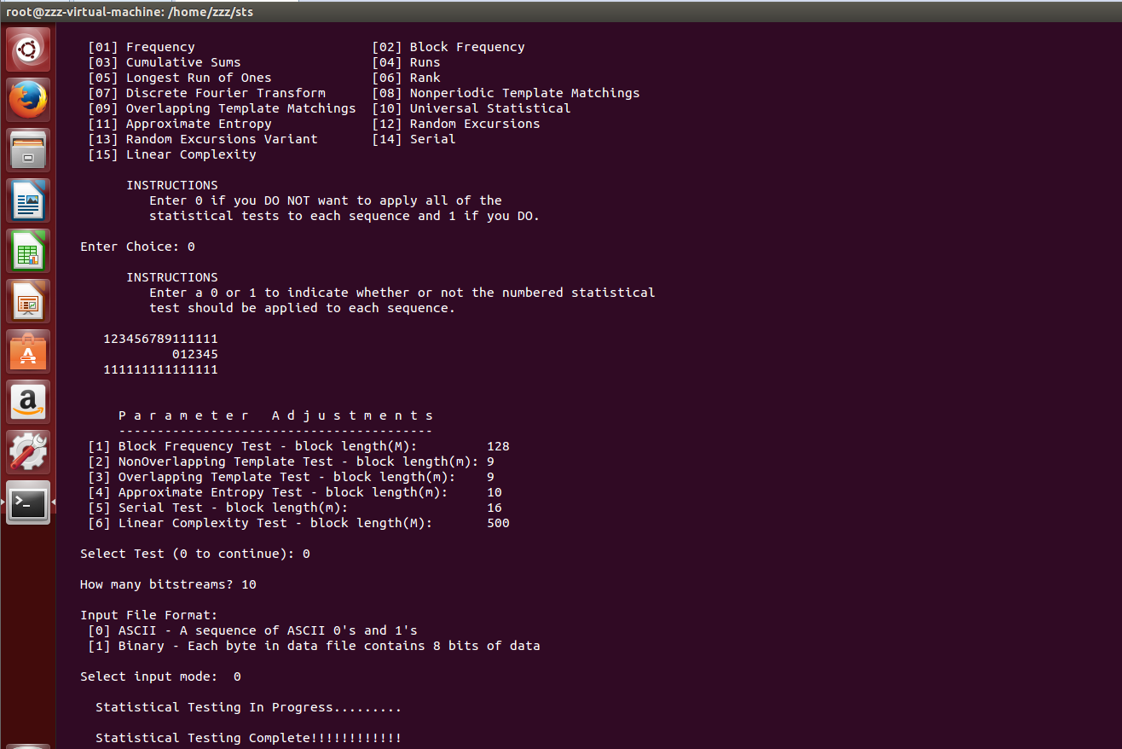This screenshot has height=749, width=1122.
Task: Open the Files manager icon
Action: pyautogui.click(x=28, y=150)
